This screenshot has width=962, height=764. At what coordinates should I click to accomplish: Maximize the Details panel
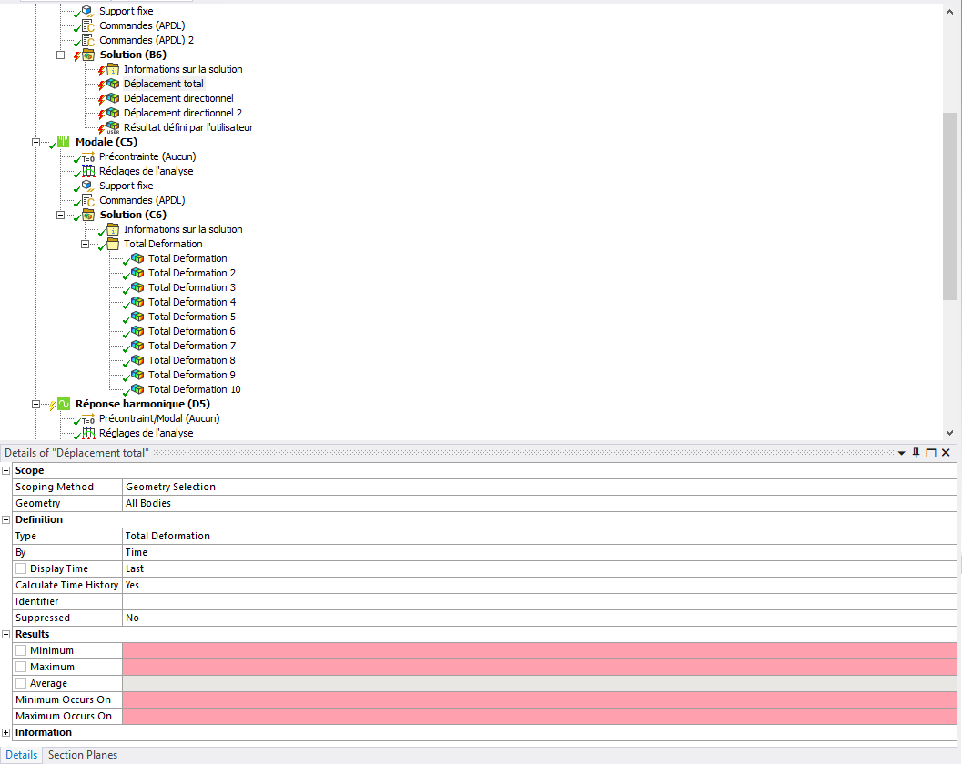pyautogui.click(x=931, y=453)
